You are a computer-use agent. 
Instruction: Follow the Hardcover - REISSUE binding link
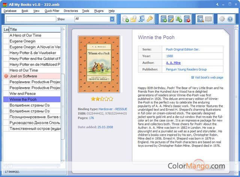113,109
